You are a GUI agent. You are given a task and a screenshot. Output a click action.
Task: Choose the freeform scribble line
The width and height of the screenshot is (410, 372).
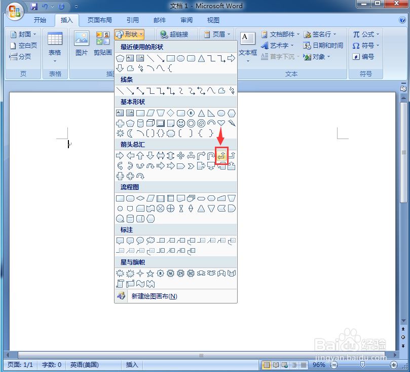[232, 91]
